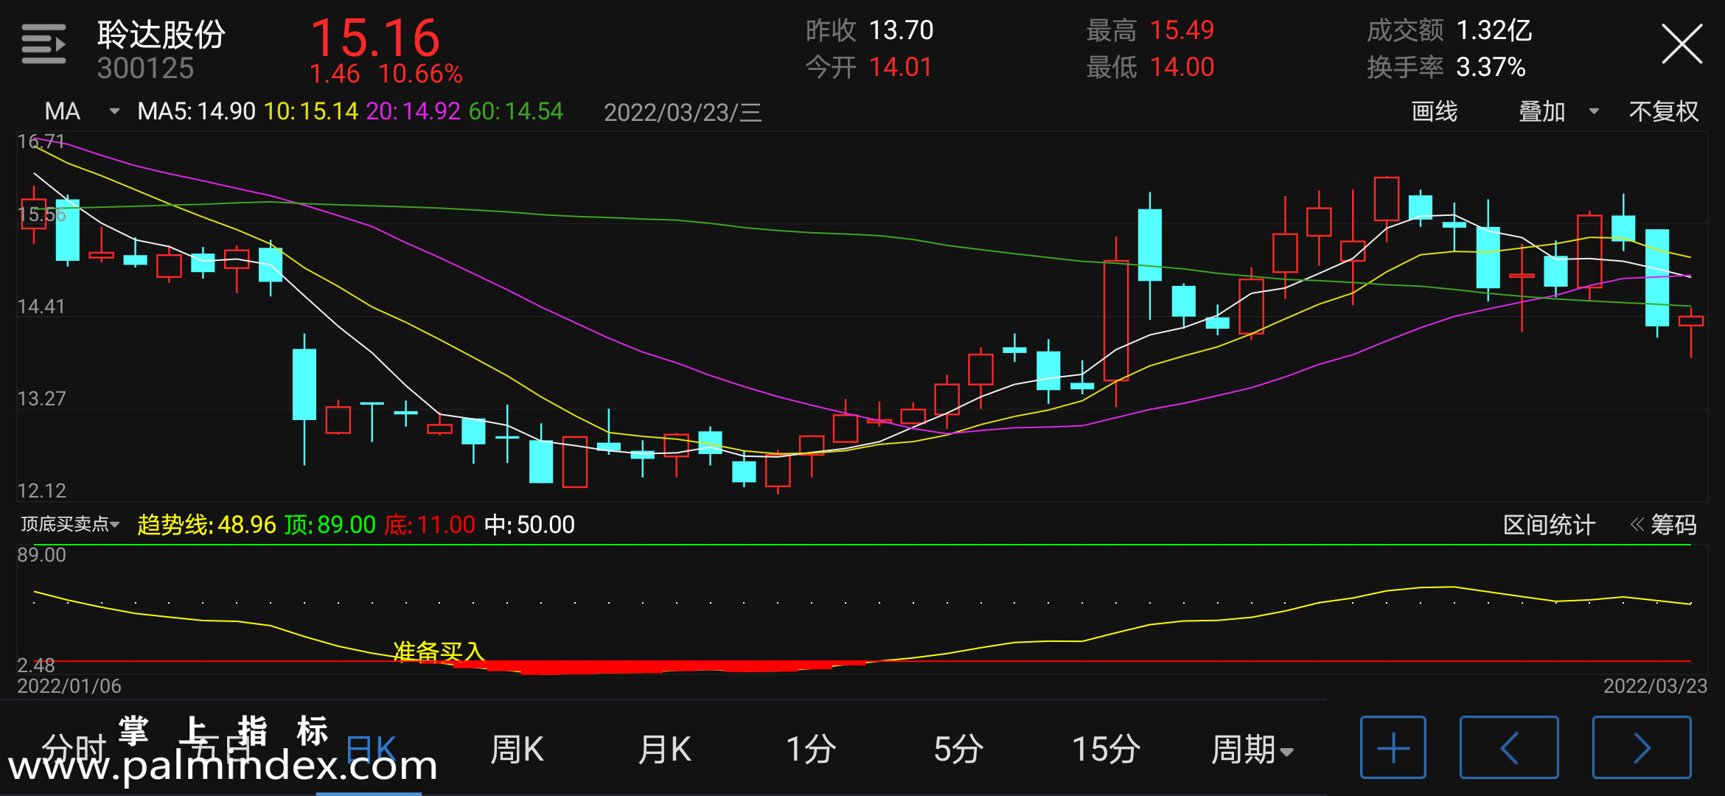Click the 12.12 price axis label
1725x796 pixels.
pos(41,491)
